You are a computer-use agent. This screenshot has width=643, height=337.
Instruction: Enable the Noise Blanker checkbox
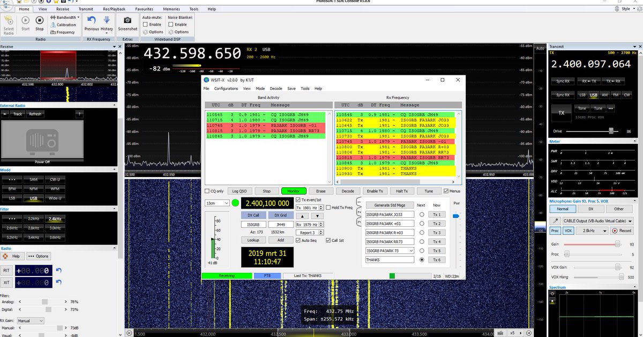[x=171, y=25]
